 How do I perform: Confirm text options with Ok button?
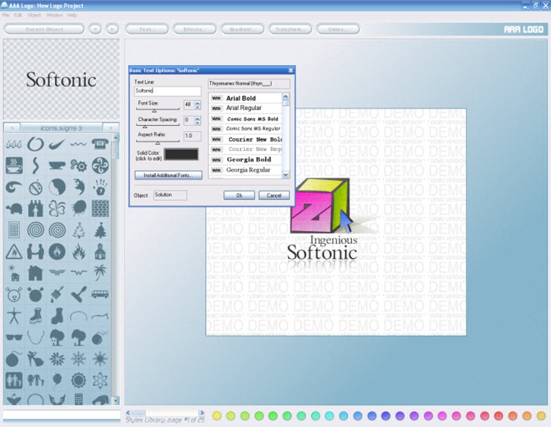coord(239,195)
